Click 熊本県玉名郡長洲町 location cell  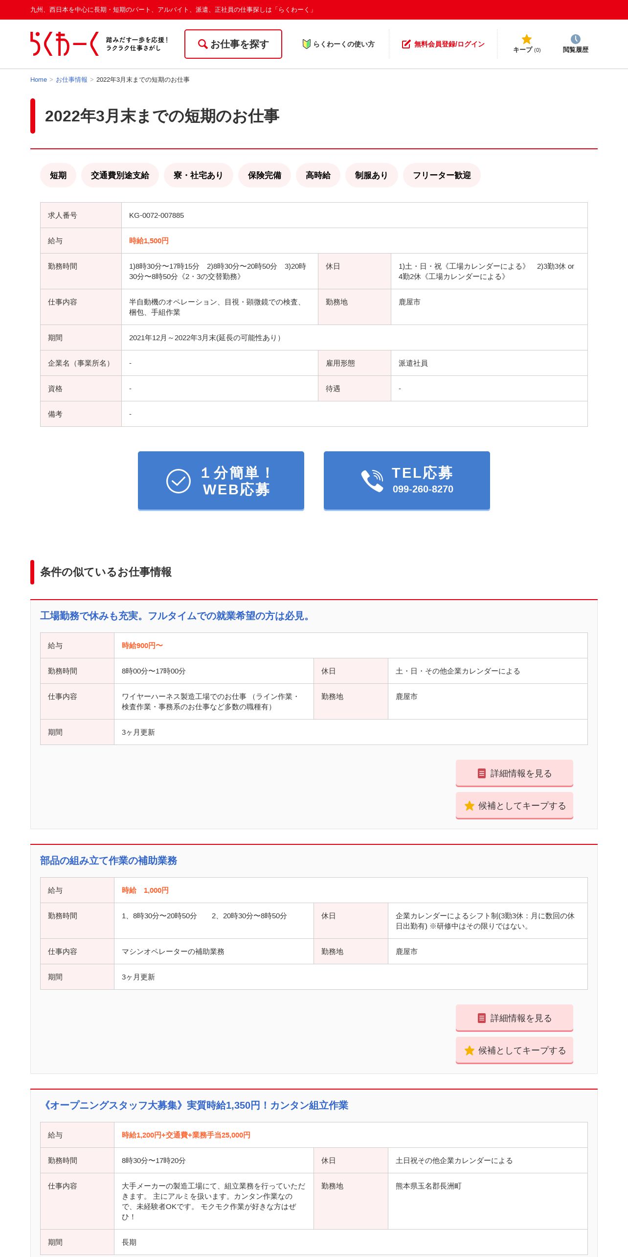coord(488,1201)
